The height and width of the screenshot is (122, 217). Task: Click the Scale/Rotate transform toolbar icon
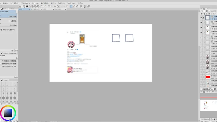coord(58,6)
